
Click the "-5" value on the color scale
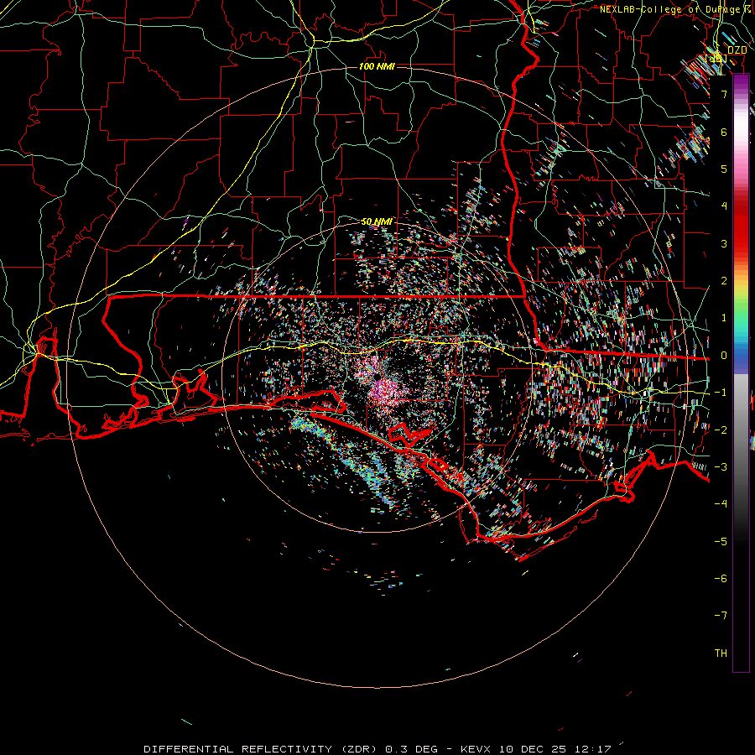(x=721, y=541)
